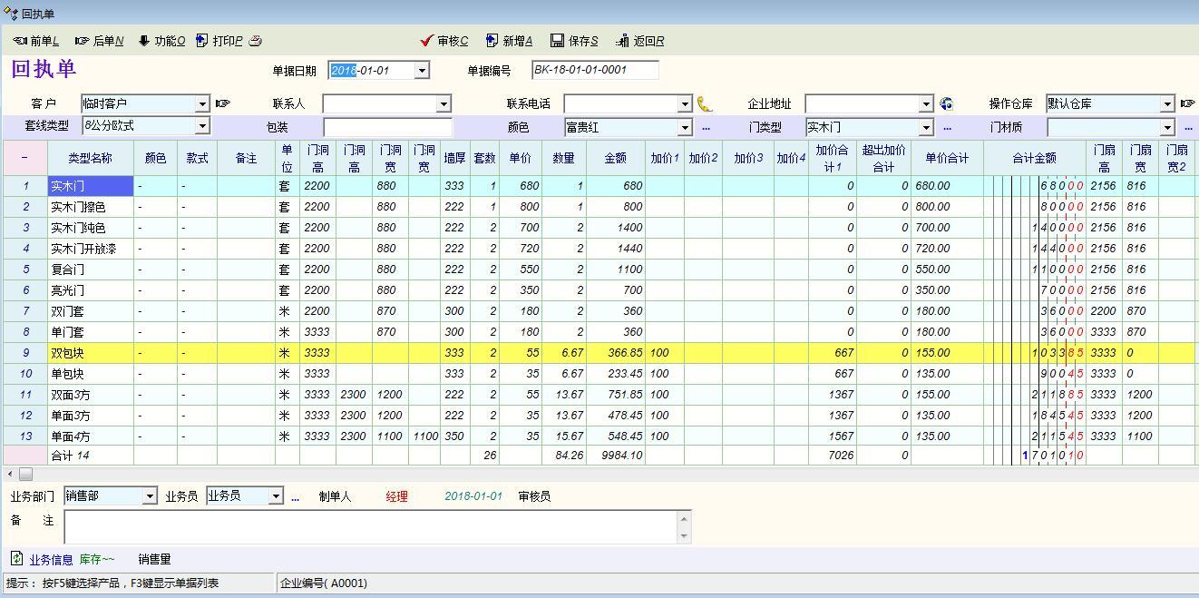The height and width of the screenshot is (598, 1199).
Task: Click the refresh icon beside 业务信息
Action: [x=17, y=559]
